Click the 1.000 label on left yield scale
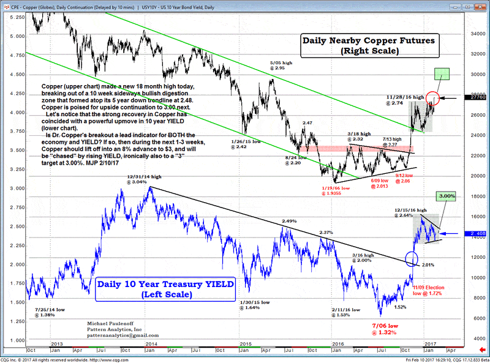This screenshot has height=363, width=490. [17, 340]
